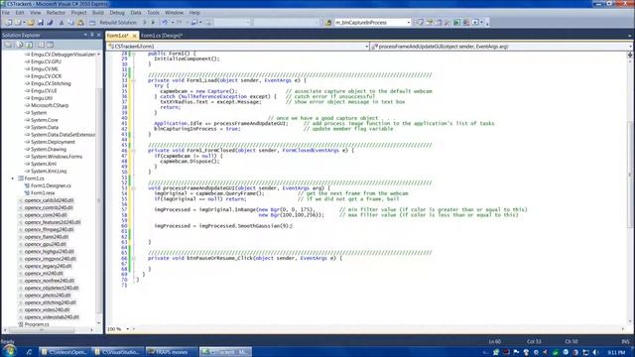
Task: Click the Save All toolbar icon
Action: 50,23
